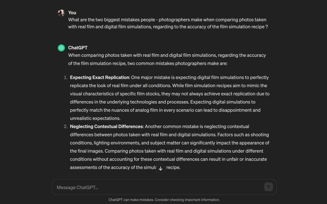The width and height of the screenshot is (327, 204).
Task: Click the user profile avatar picture
Action: (x=61, y=13)
